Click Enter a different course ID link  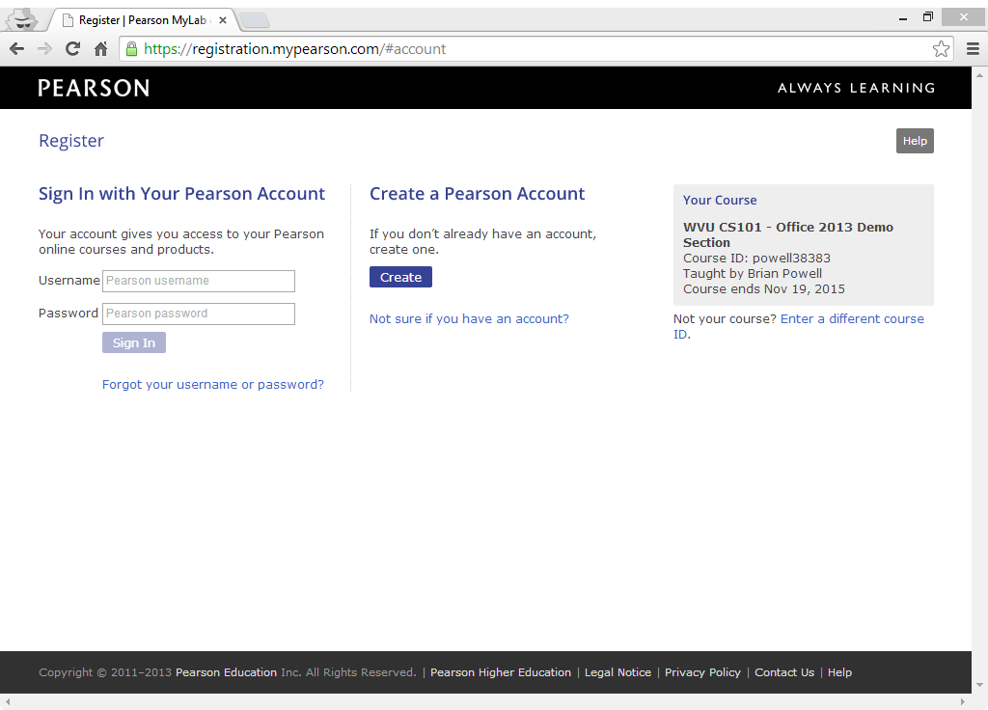pyautogui.click(x=798, y=326)
